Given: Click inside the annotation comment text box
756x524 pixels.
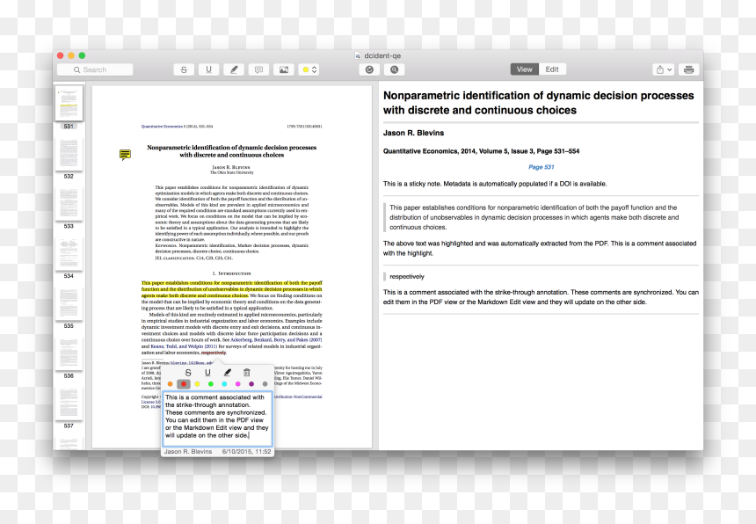Looking at the screenshot, I should click(218, 418).
